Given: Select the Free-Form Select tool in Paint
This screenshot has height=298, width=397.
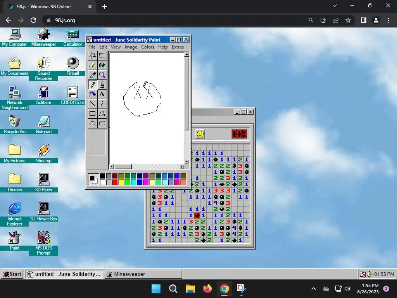Looking at the screenshot, I should point(92,55).
